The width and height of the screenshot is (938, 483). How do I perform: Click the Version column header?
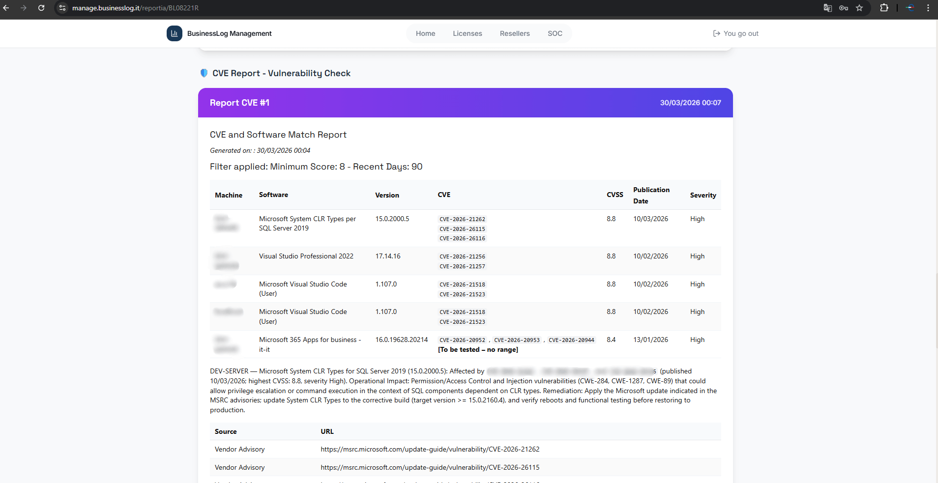click(387, 195)
